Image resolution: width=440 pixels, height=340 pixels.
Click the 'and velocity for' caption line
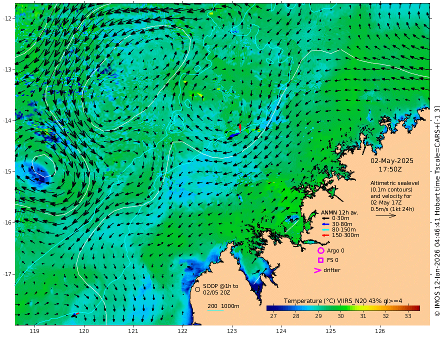(391, 196)
